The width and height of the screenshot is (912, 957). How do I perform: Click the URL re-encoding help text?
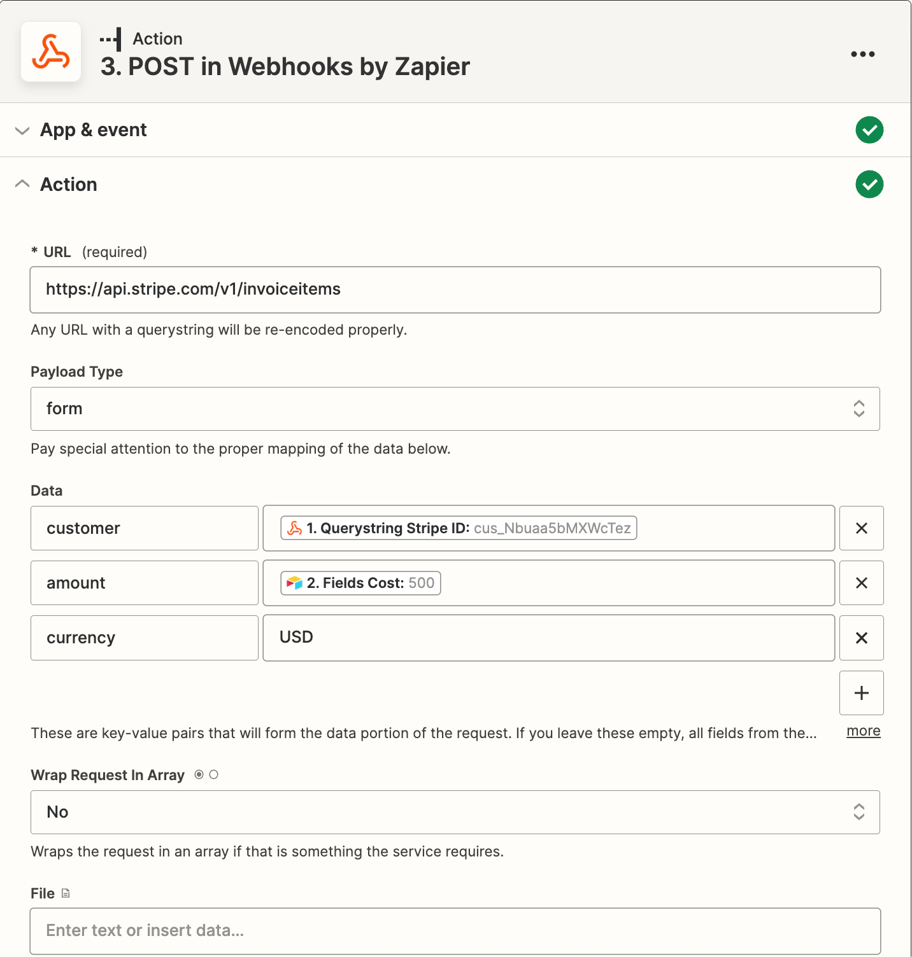coord(219,330)
